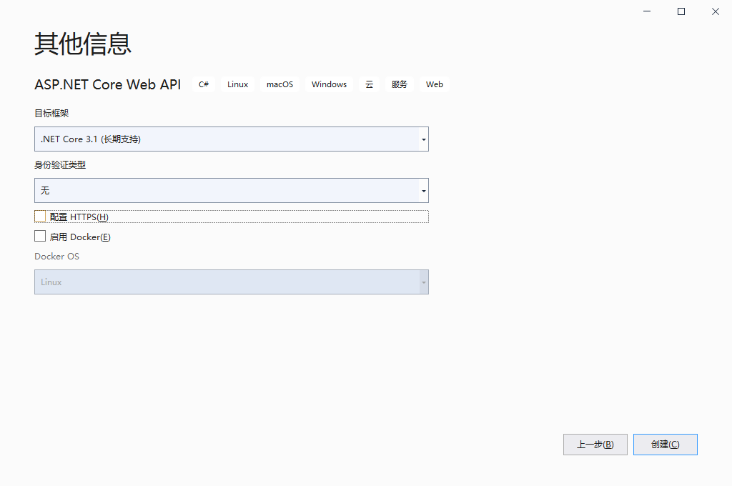Viewport: 732px width, 486px height.
Task: Click the 云 tag
Action: [370, 84]
